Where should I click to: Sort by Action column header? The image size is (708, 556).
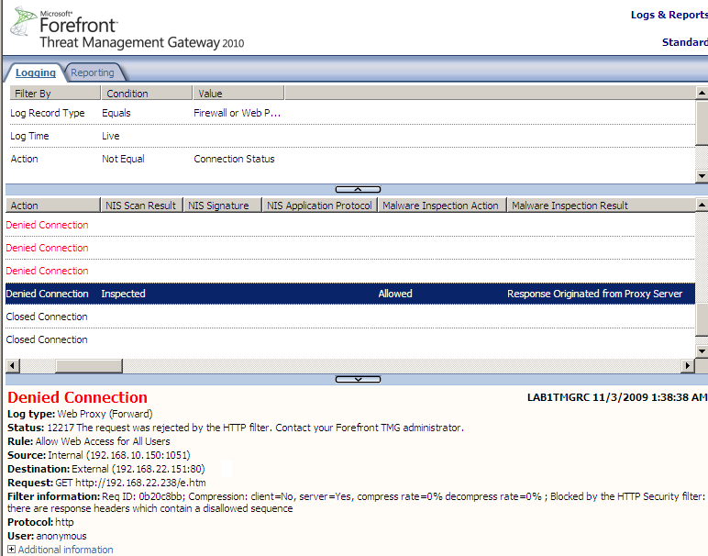click(52, 205)
